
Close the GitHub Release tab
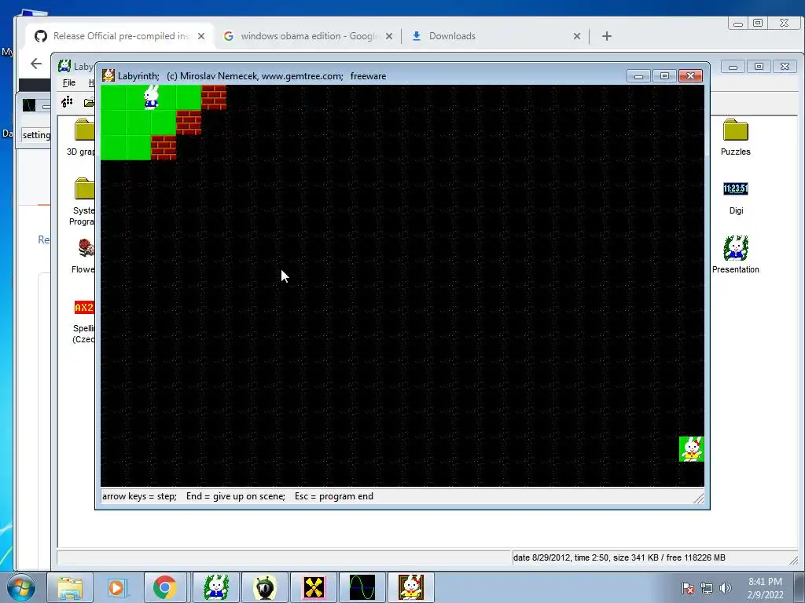point(201,36)
